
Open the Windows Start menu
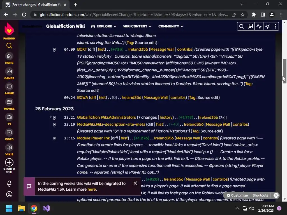[9, 208]
